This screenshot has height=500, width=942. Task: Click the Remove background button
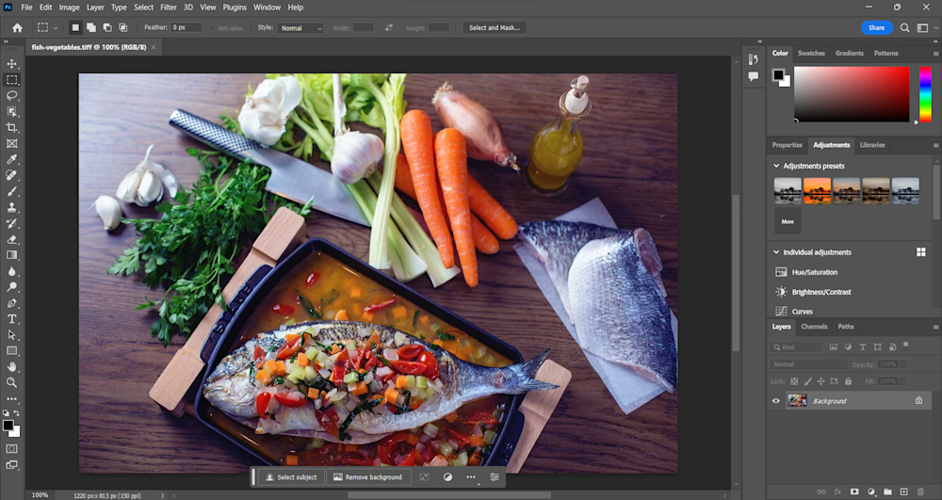367,477
